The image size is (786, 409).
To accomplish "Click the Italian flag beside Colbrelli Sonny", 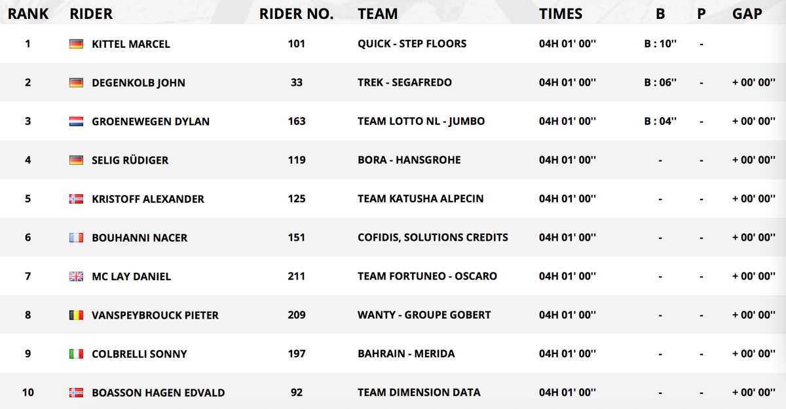I will (76, 354).
